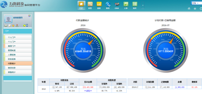The width and height of the screenshot is (202, 94).
Task: Open the 知识 knowledge module icon
Action: (x=135, y=5)
